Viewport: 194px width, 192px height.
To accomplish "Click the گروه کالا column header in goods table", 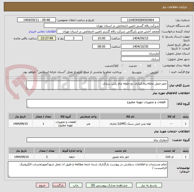I will tap(66, 116).
